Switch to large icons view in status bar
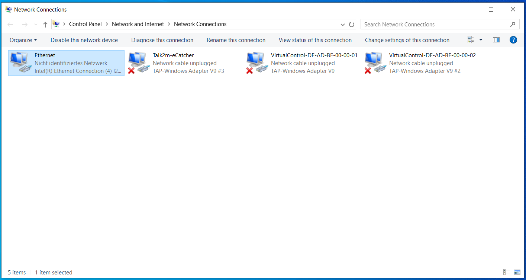526x280 pixels. [x=517, y=273]
